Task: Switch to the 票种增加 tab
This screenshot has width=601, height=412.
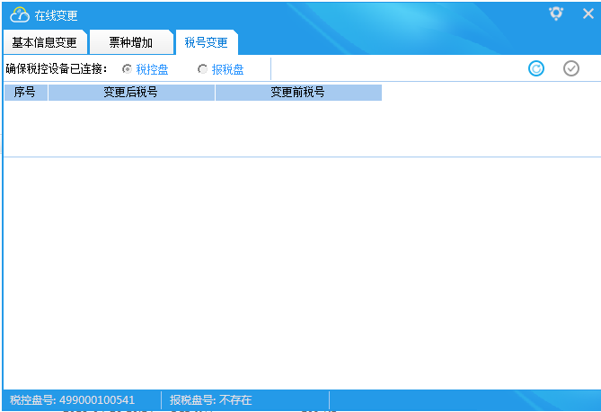Action: click(x=131, y=42)
